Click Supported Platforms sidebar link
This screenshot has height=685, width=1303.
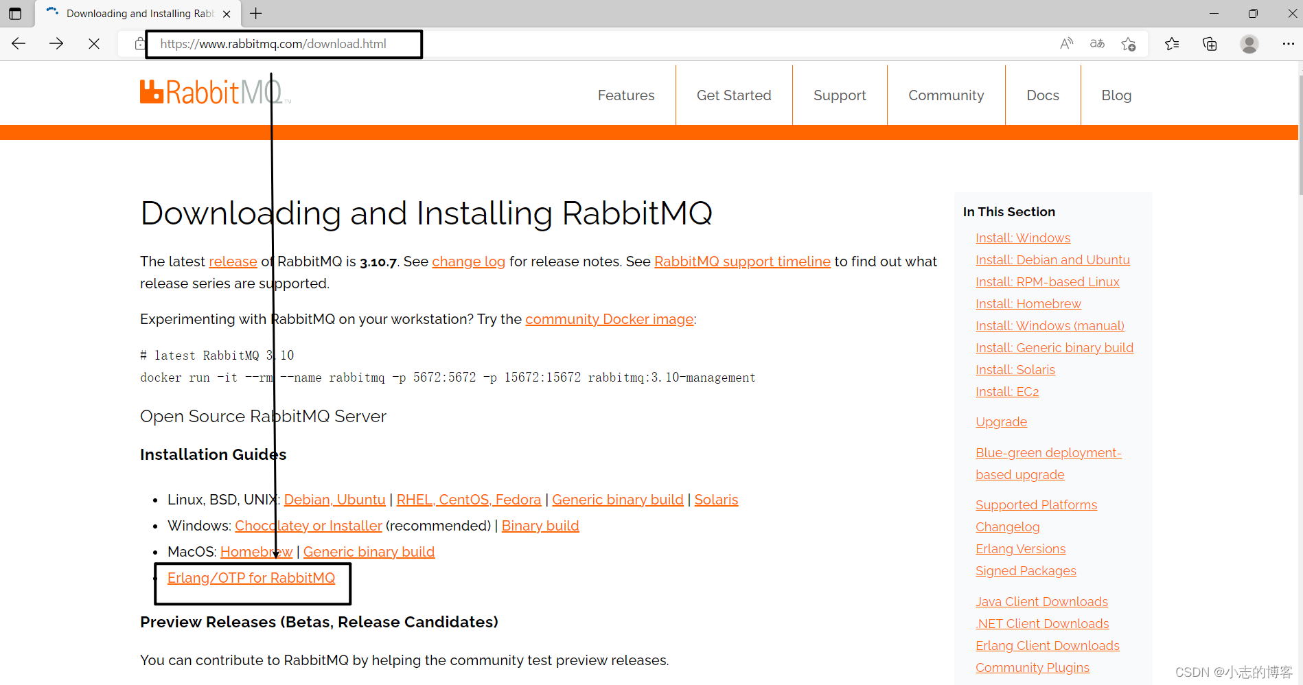coord(1037,505)
